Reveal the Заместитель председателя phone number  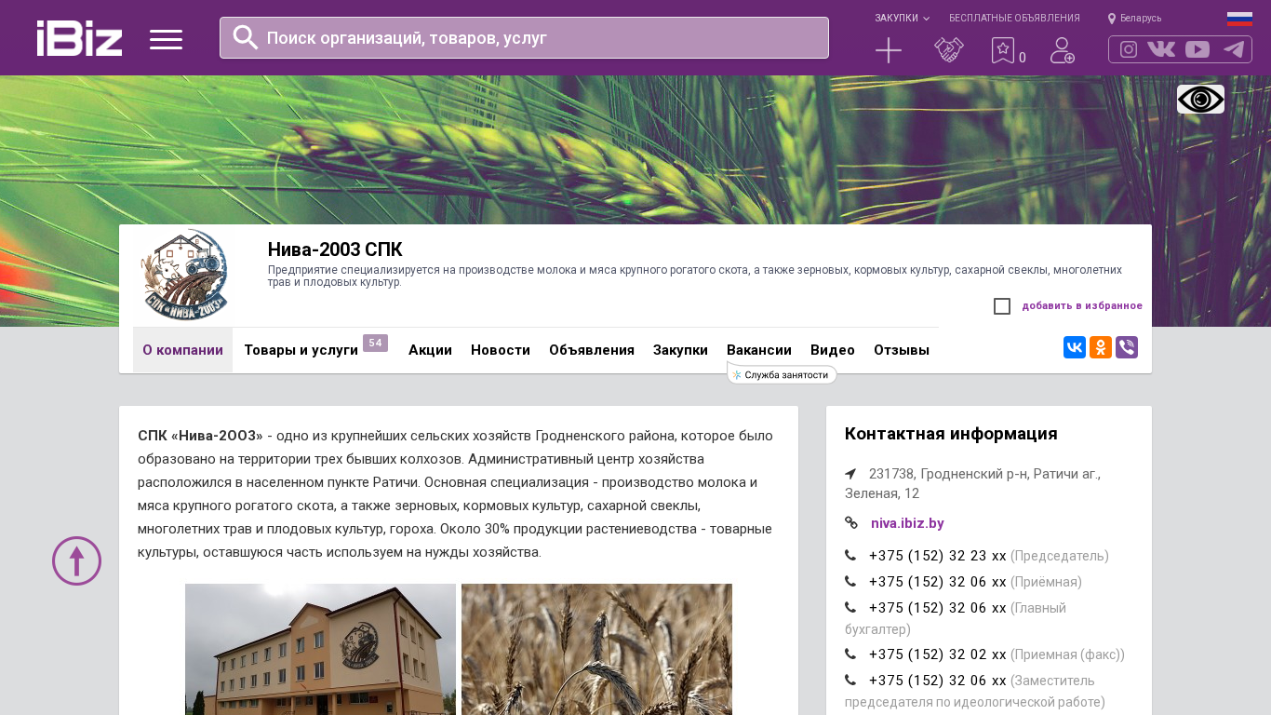[938, 681]
